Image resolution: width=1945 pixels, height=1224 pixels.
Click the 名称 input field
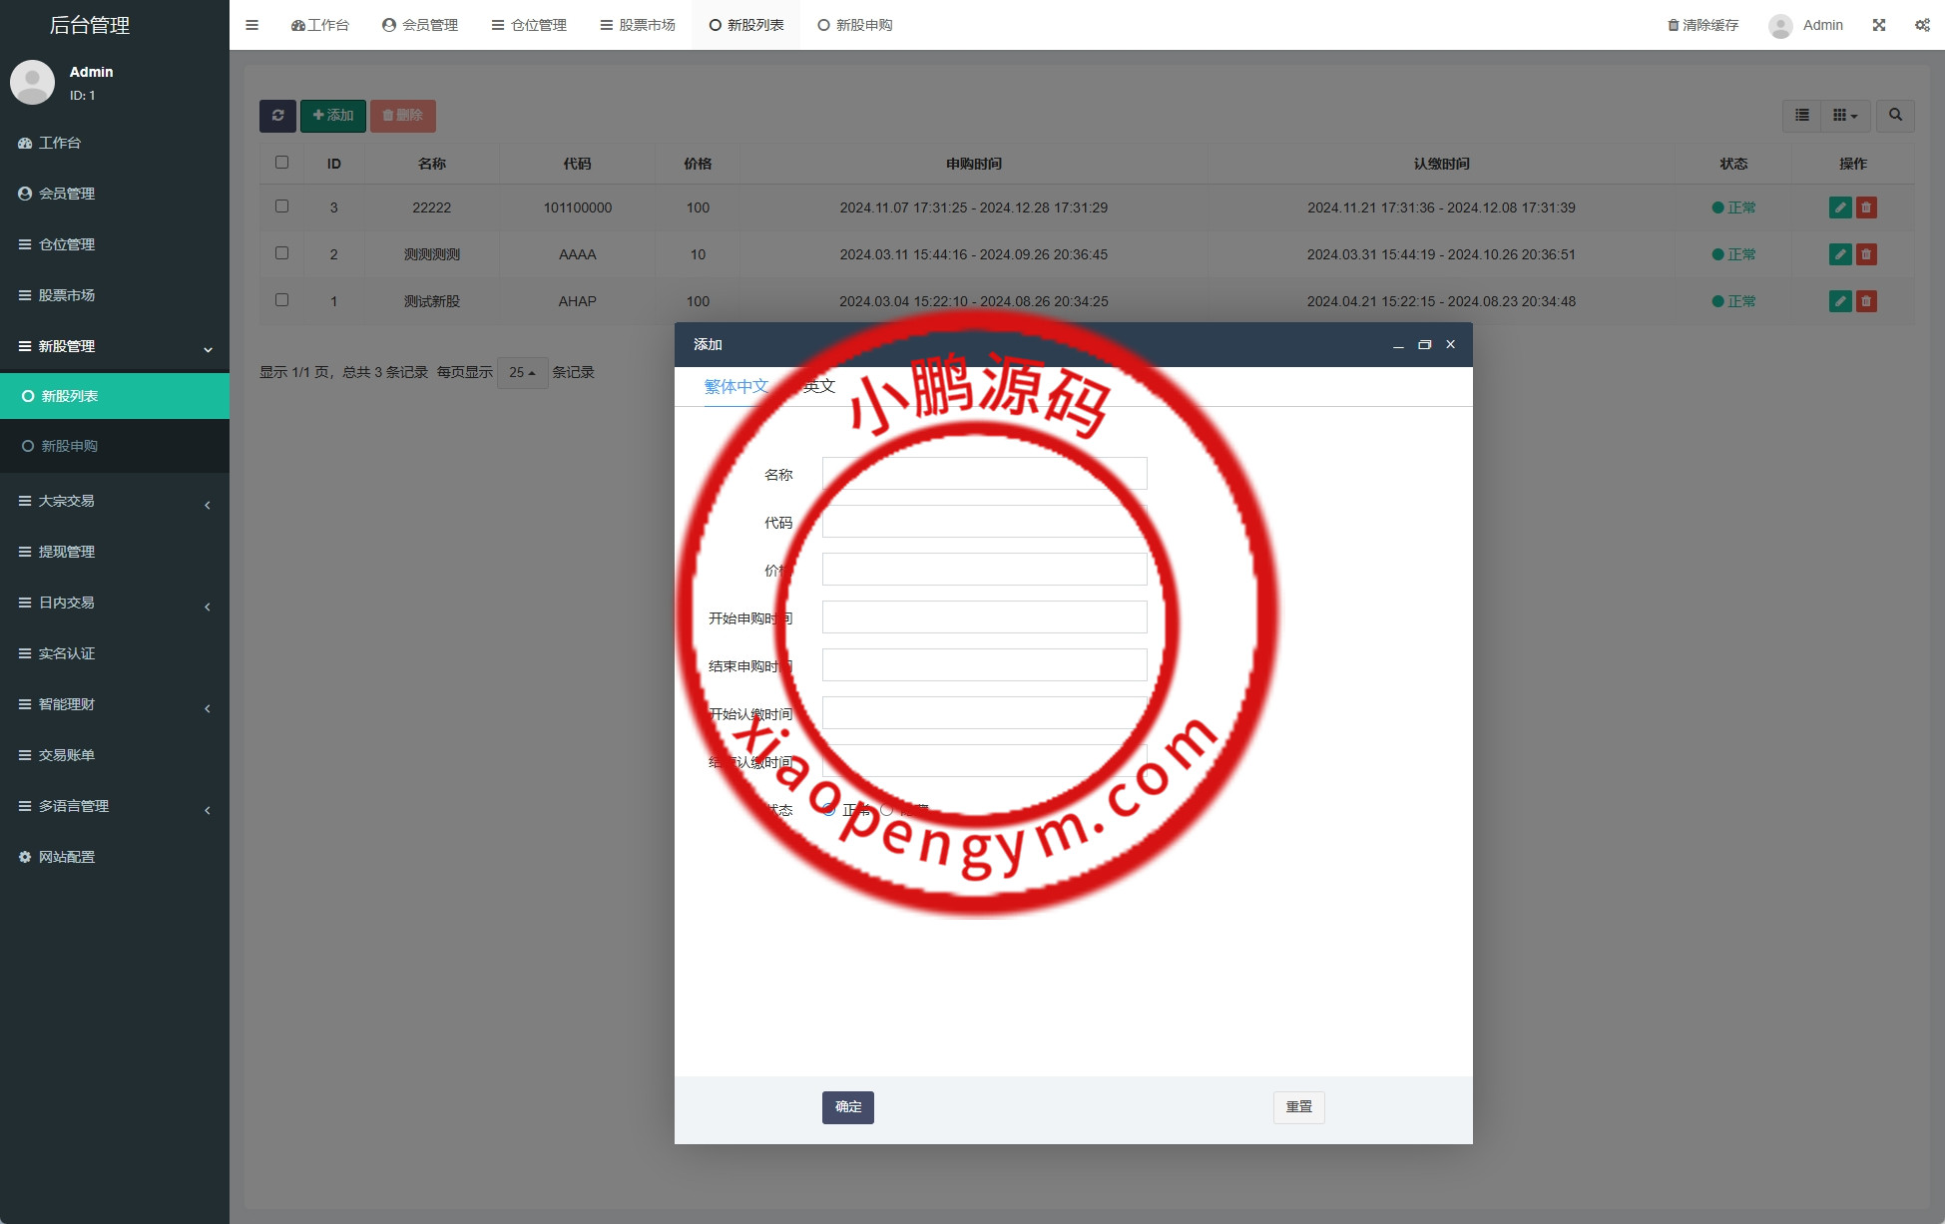pyautogui.click(x=984, y=474)
